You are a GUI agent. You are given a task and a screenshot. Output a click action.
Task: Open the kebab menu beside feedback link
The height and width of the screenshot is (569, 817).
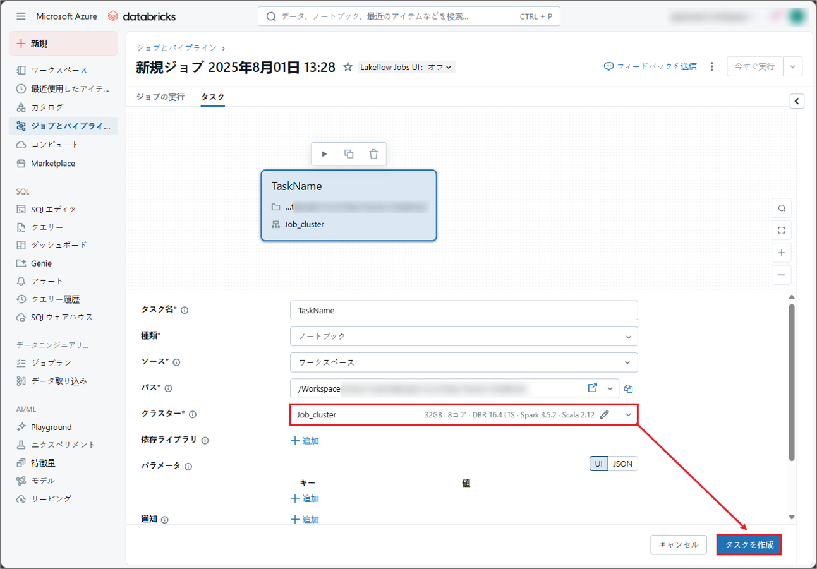[x=712, y=66]
